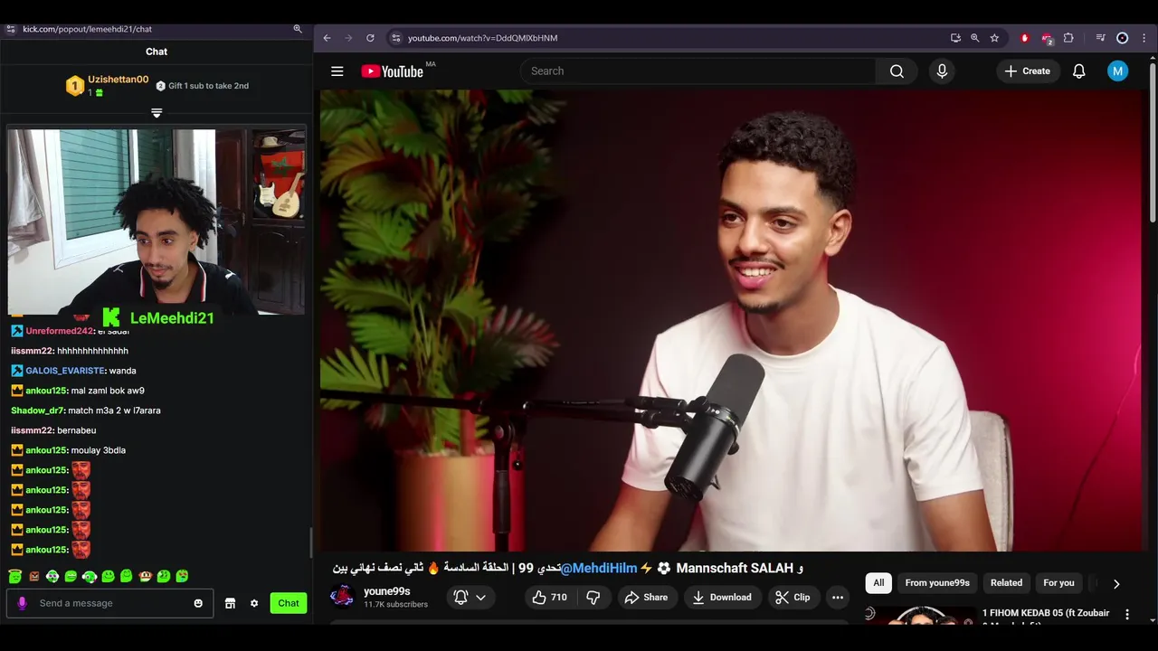Go back in the browser
1158x651 pixels.
point(327,38)
